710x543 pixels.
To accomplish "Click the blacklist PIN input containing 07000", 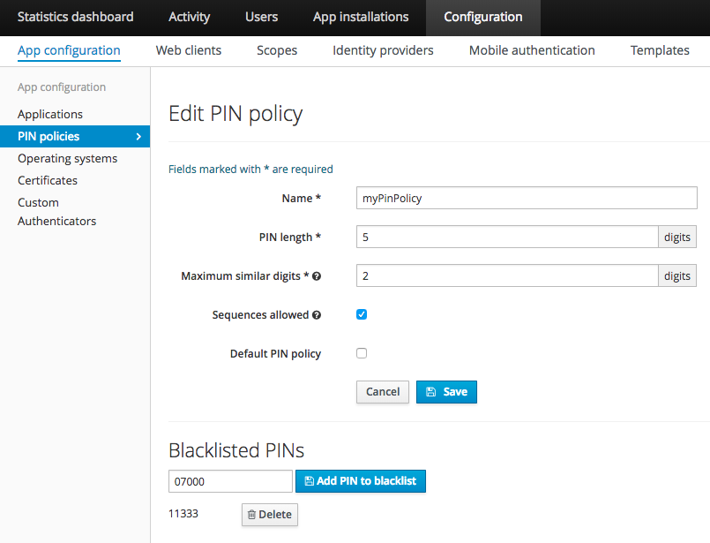I will [x=230, y=481].
